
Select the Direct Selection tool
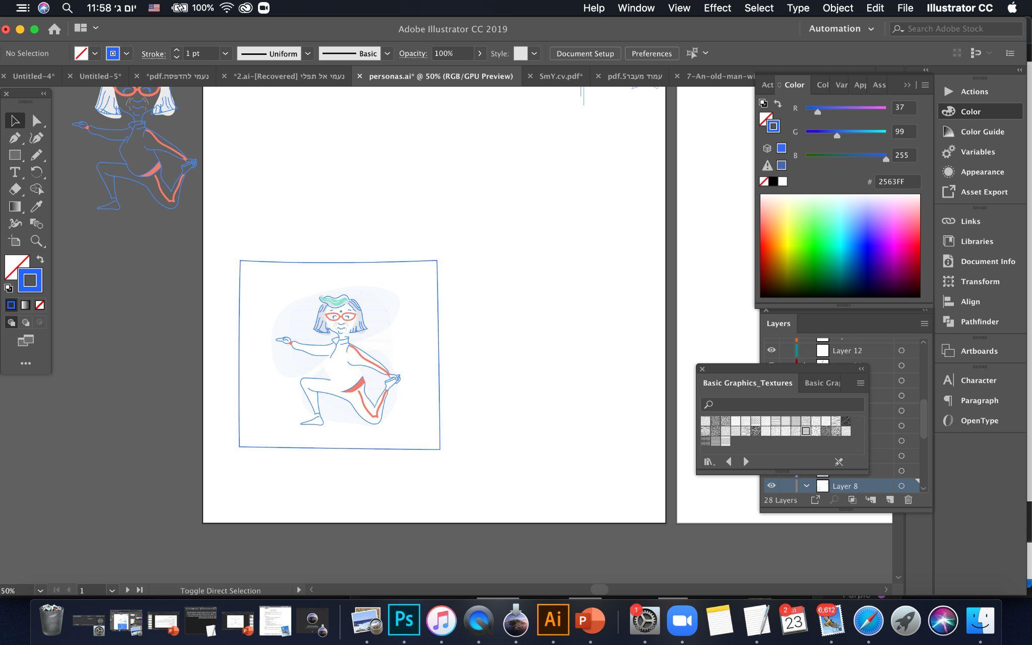tap(36, 120)
